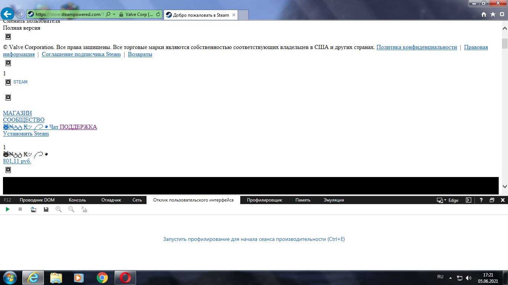Image resolution: width=508 pixels, height=285 pixels.
Task: Click the scroll-up arrow of the page scrollbar
Action: 505,28
